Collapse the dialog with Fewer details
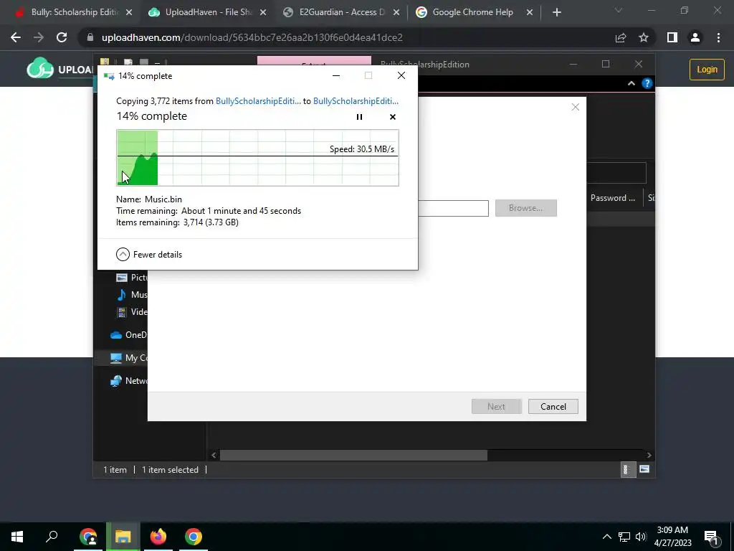 tap(149, 255)
